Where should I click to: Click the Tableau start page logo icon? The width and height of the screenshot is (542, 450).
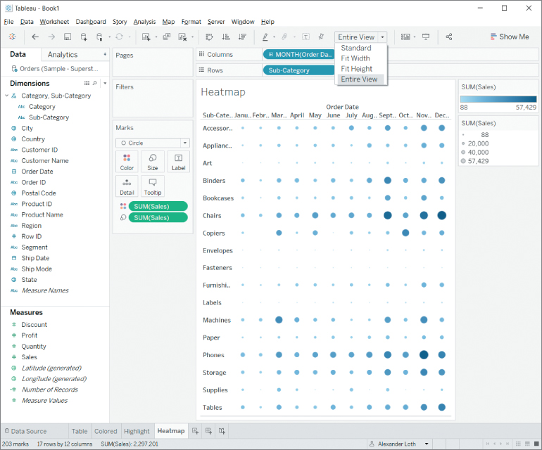pyautogui.click(x=13, y=37)
